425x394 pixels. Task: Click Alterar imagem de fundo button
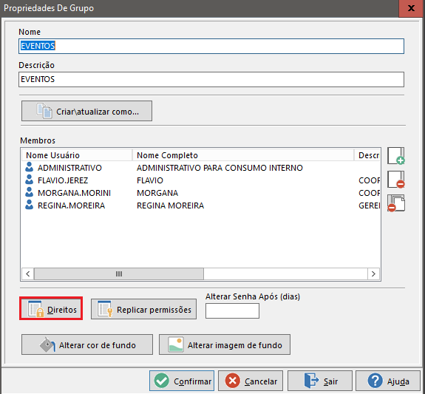225,344
